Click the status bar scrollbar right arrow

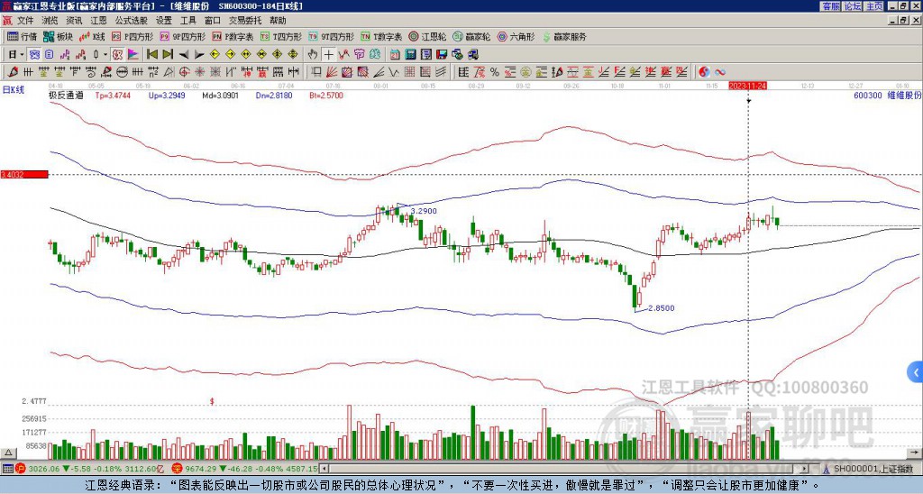(x=803, y=469)
